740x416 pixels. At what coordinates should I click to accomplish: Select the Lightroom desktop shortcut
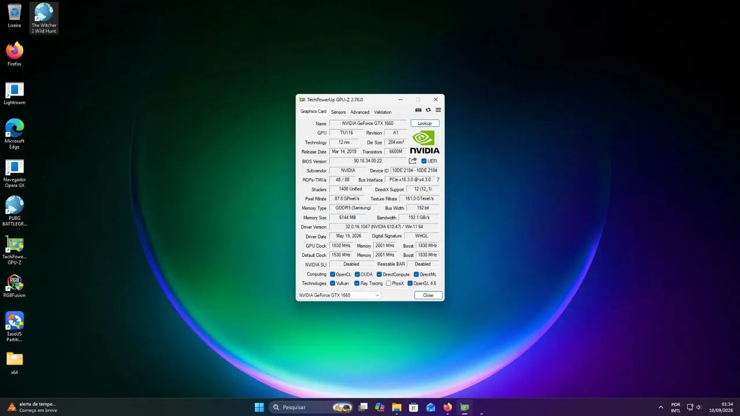tap(14, 93)
